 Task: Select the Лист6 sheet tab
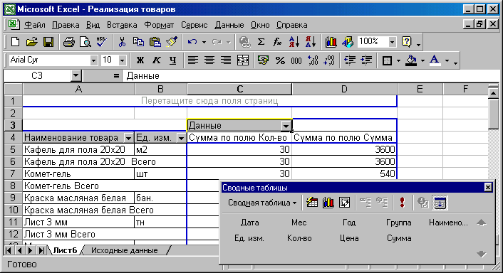65,250
